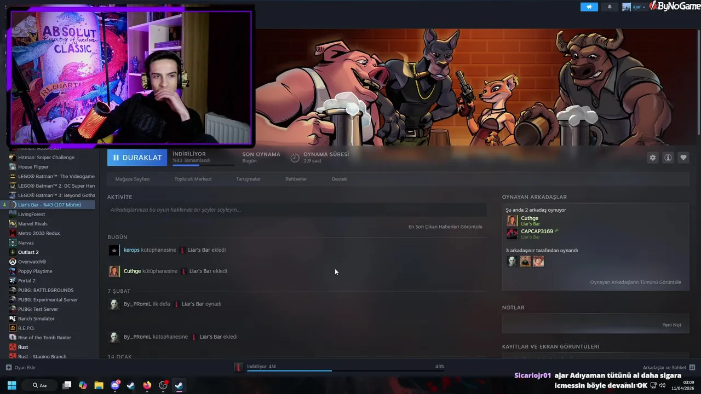Viewport: 701px width, 394px height.
Task: Select PUBG: Experimental Server entry
Action: click(x=48, y=300)
